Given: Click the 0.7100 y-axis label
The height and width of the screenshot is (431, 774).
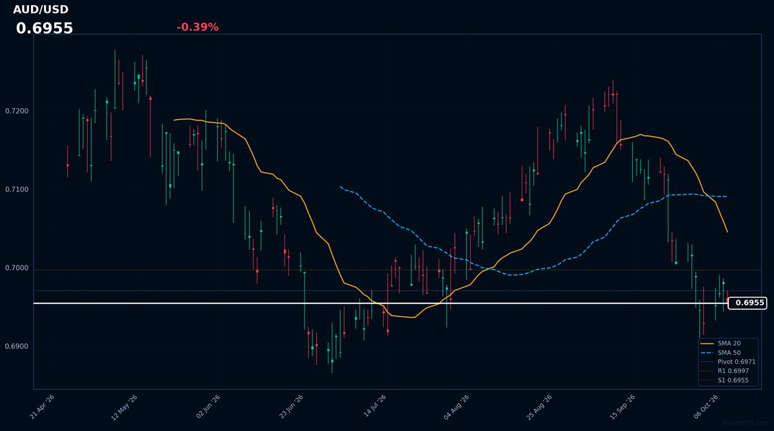Looking at the screenshot, I should click(17, 189).
